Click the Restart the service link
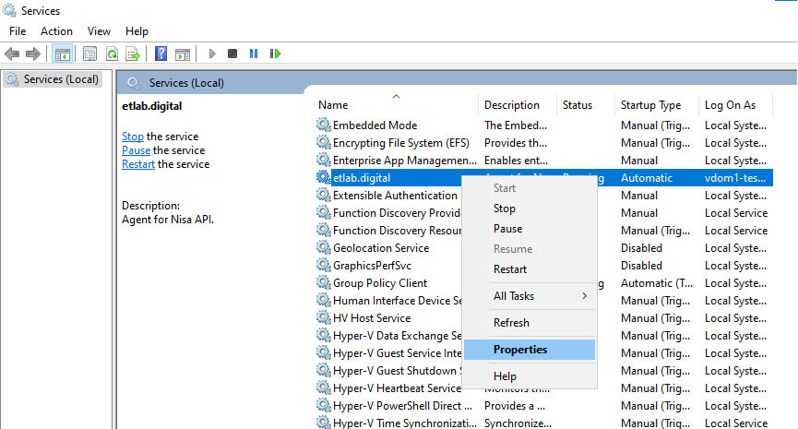Viewport: 798px width, 429px height. click(138, 164)
